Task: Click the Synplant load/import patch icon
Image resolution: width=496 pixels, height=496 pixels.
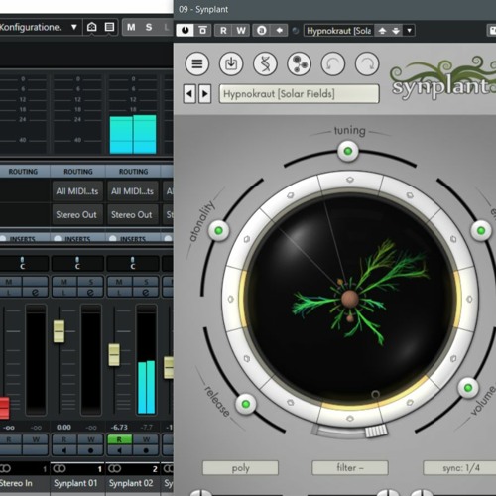Action: 231,63
